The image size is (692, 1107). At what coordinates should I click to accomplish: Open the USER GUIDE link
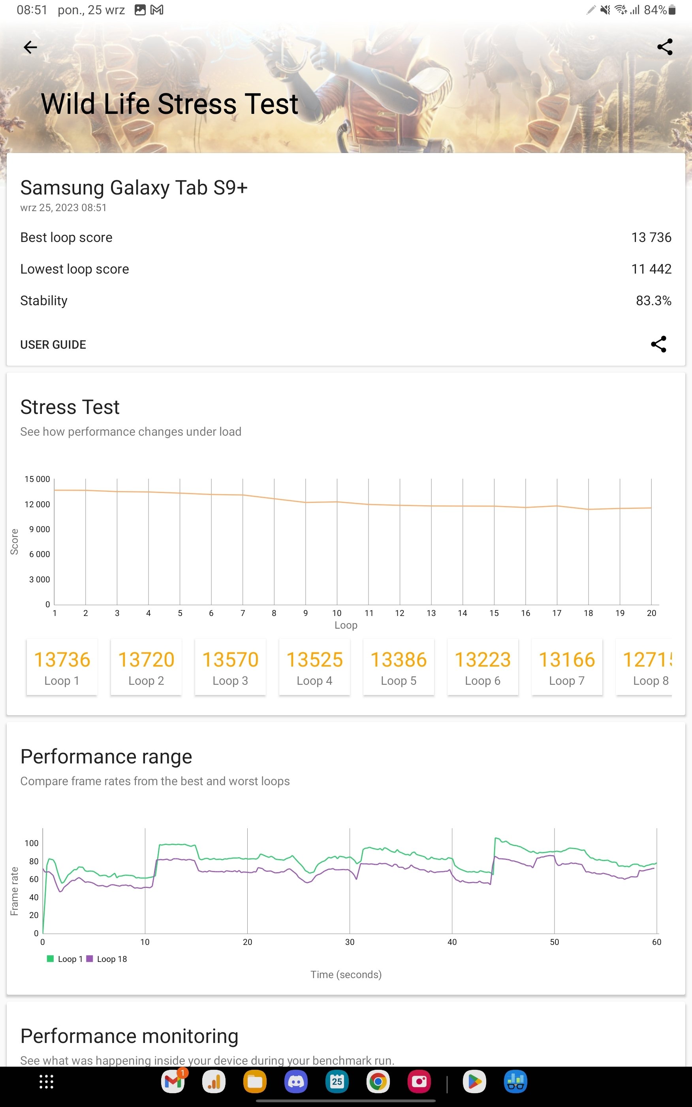(53, 344)
